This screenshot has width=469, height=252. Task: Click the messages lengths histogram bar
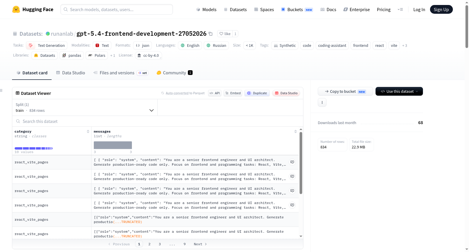click(x=113, y=145)
